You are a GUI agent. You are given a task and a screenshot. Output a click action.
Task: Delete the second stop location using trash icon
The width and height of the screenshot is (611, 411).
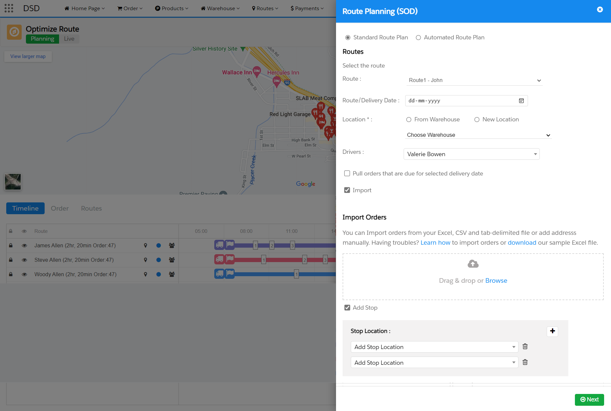tap(525, 362)
